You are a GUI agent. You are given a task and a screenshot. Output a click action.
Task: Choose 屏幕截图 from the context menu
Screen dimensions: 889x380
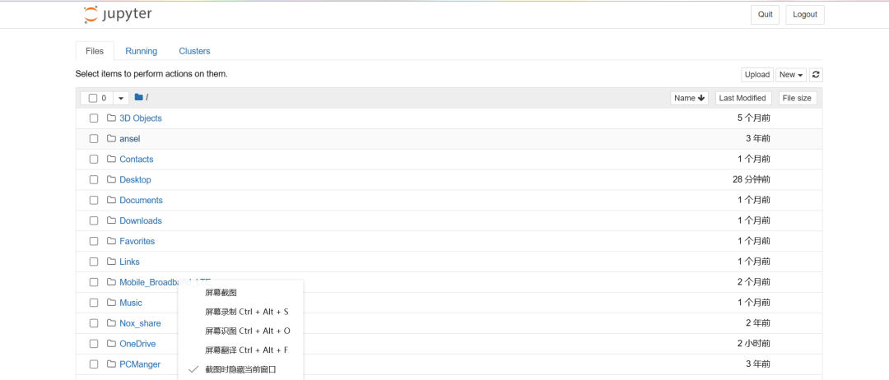click(x=241, y=293)
